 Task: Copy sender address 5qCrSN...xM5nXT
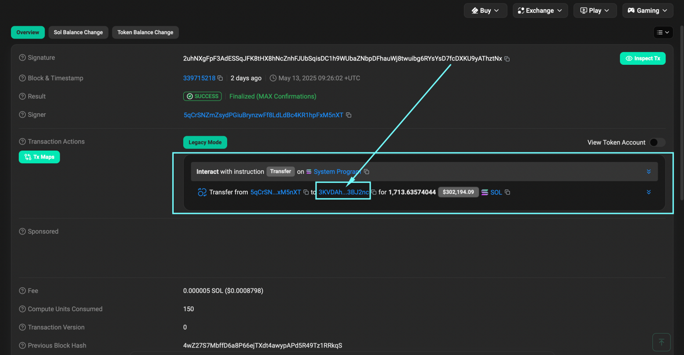306,192
